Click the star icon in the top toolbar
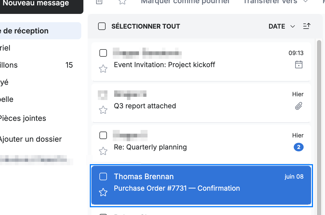325x215 pixels. [x=122, y=2]
